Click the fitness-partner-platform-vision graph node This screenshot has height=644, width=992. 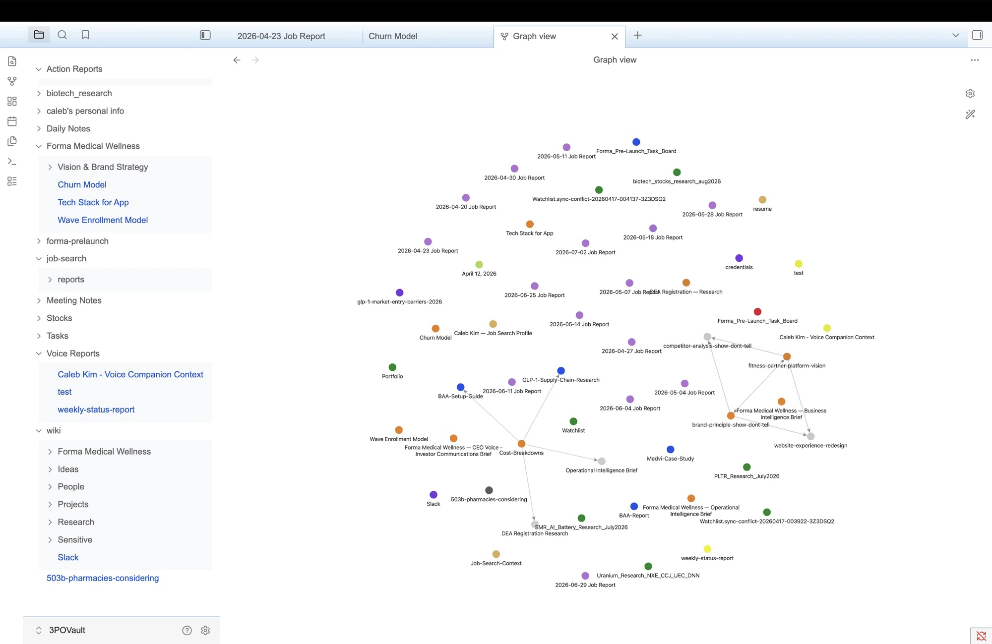(x=787, y=356)
